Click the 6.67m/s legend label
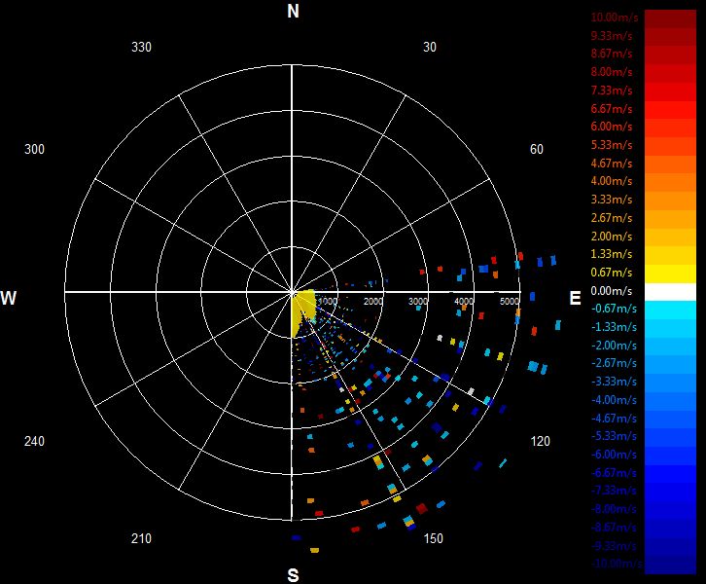Image resolution: width=706 pixels, height=584 pixels. 612,109
